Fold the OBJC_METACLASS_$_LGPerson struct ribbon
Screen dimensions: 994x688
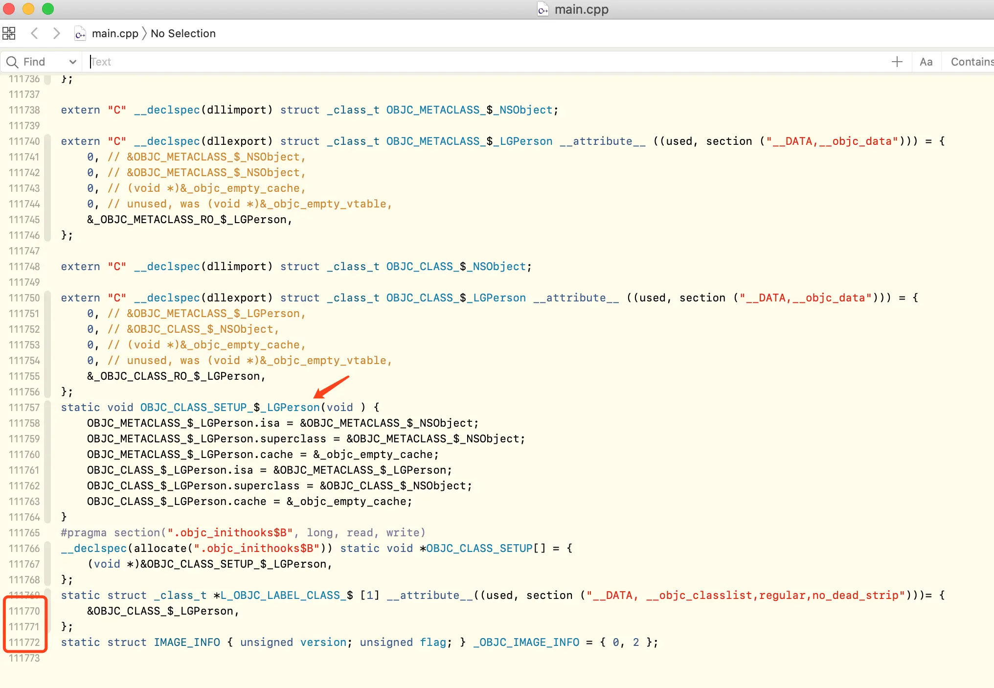[47, 188]
